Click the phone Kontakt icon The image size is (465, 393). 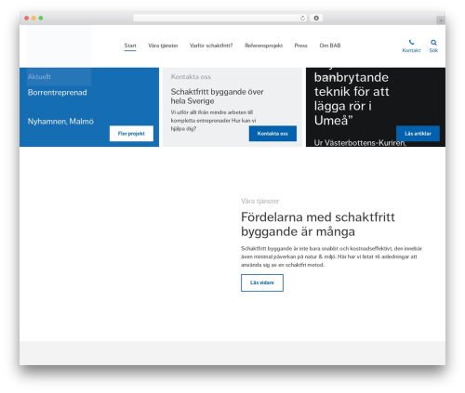(411, 43)
